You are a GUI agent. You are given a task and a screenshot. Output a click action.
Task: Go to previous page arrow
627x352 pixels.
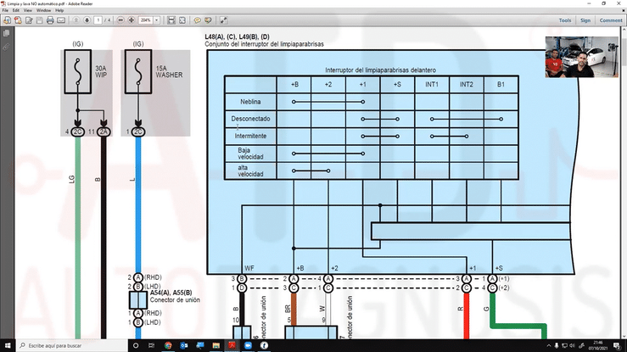pyautogui.click(x=76, y=20)
